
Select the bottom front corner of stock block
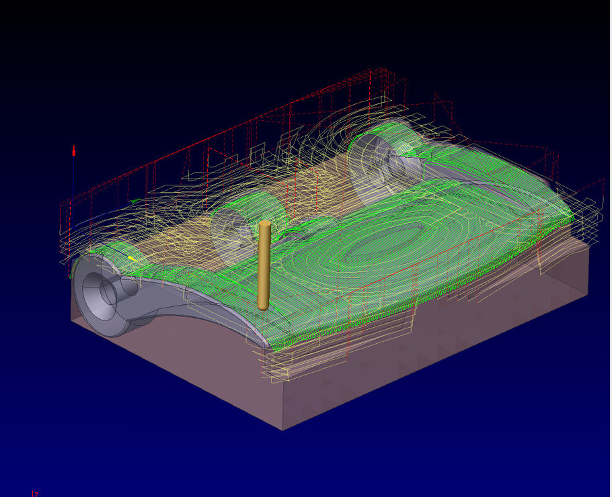tap(284, 428)
